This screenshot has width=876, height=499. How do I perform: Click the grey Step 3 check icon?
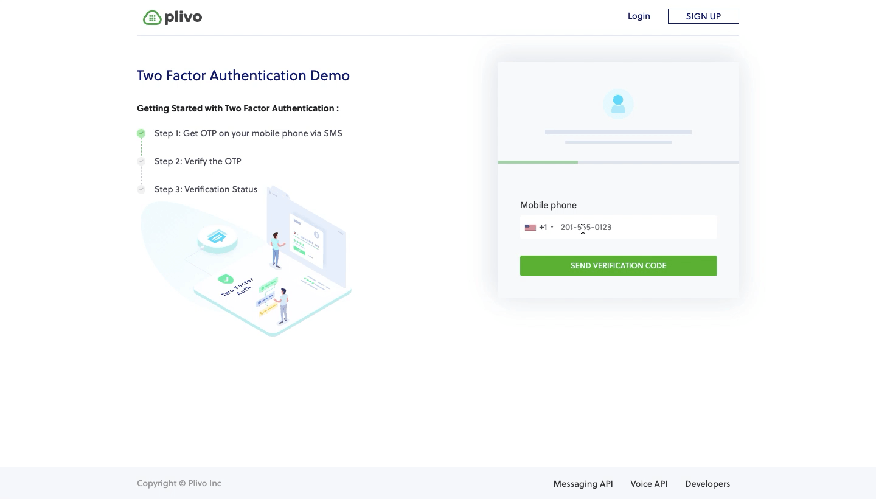[141, 189]
